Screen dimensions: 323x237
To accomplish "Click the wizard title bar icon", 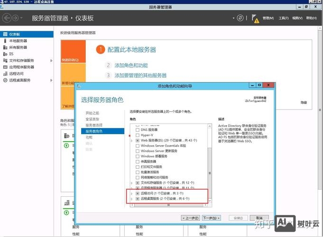I will click(79, 86).
